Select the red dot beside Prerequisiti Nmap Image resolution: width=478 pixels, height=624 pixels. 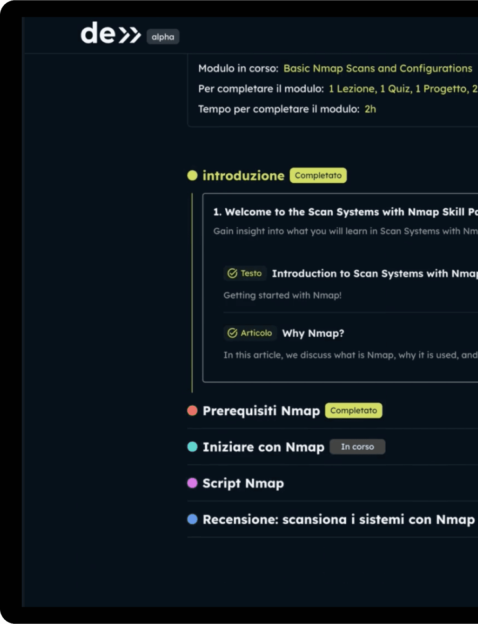192,410
